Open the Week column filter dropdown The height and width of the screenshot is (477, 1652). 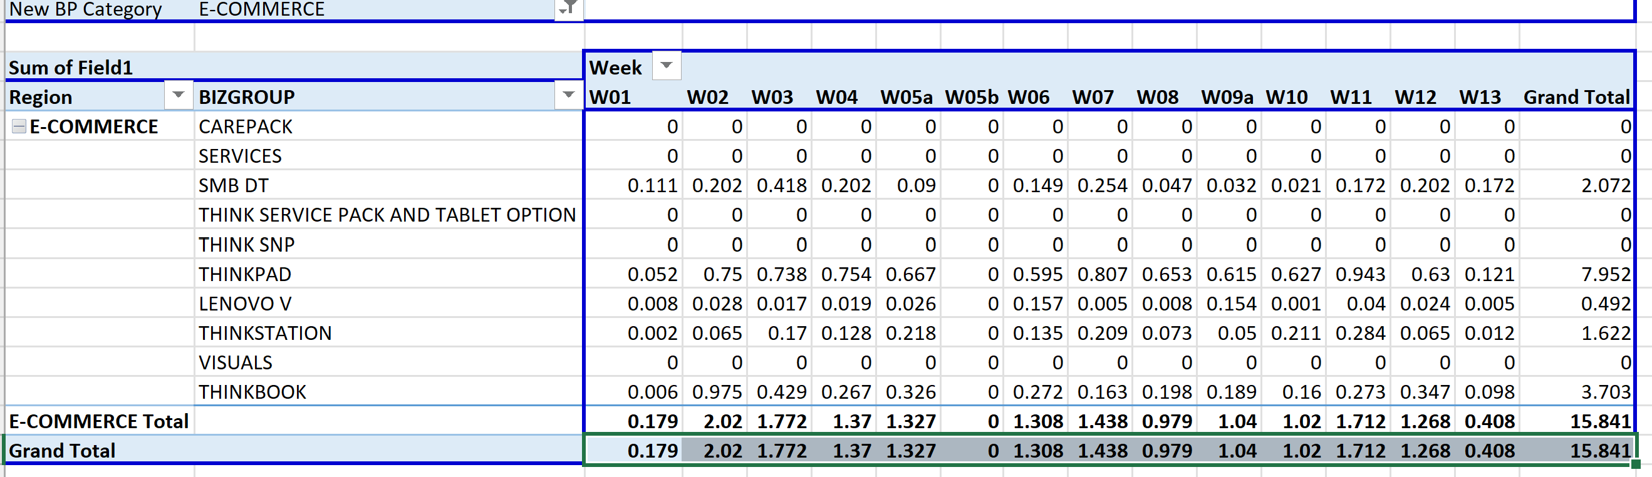pyautogui.click(x=667, y=66)
